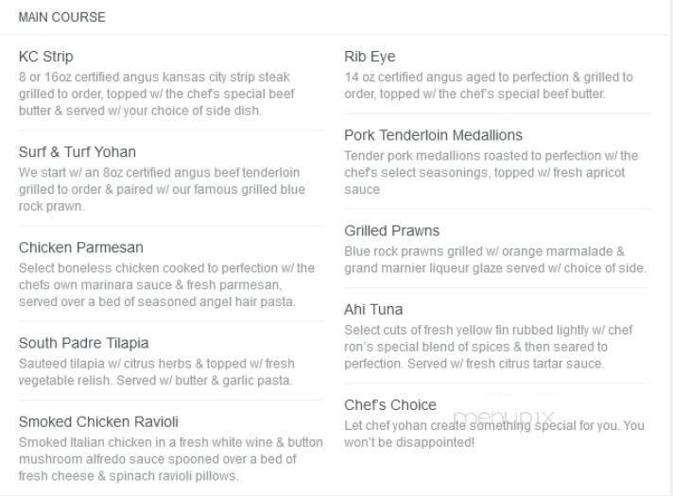Click the Grilled Prawns description text
Image resolution: width=673 pixels, height=496 pixels.
pyautogui.click(x=494, y=260)
